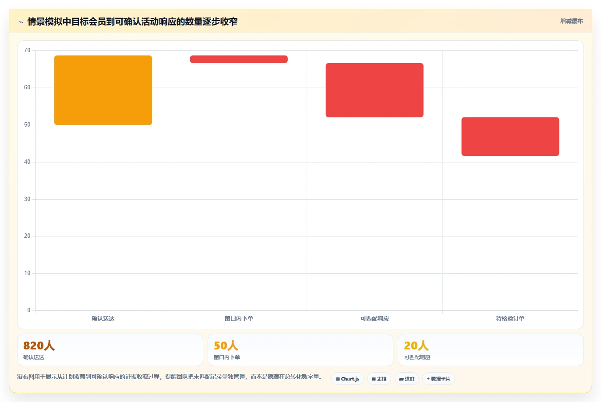Viewport: 601px width, 402px height.
Task: Open the 50人 窗口内下单 stat card
Action: [x=300, y=350]
